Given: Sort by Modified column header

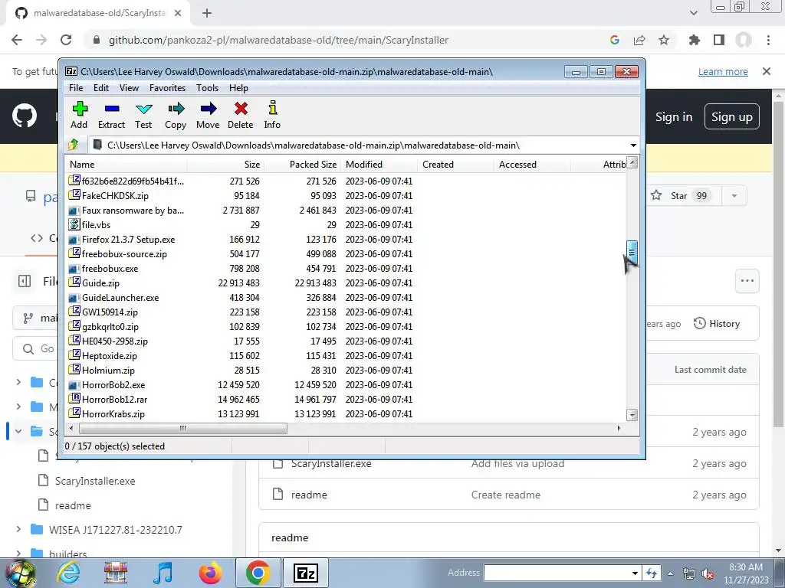Looking at the screenshot, I should click(379, 165).
